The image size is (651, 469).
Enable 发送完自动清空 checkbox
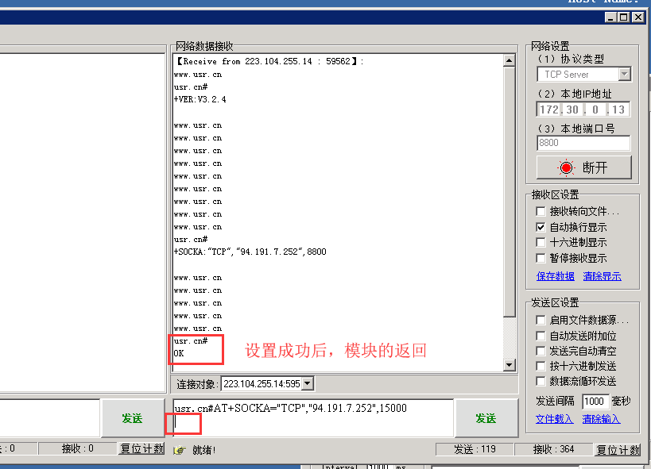click(541, 351)
